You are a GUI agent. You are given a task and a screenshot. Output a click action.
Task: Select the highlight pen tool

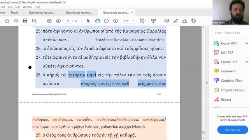pos(175,21)
